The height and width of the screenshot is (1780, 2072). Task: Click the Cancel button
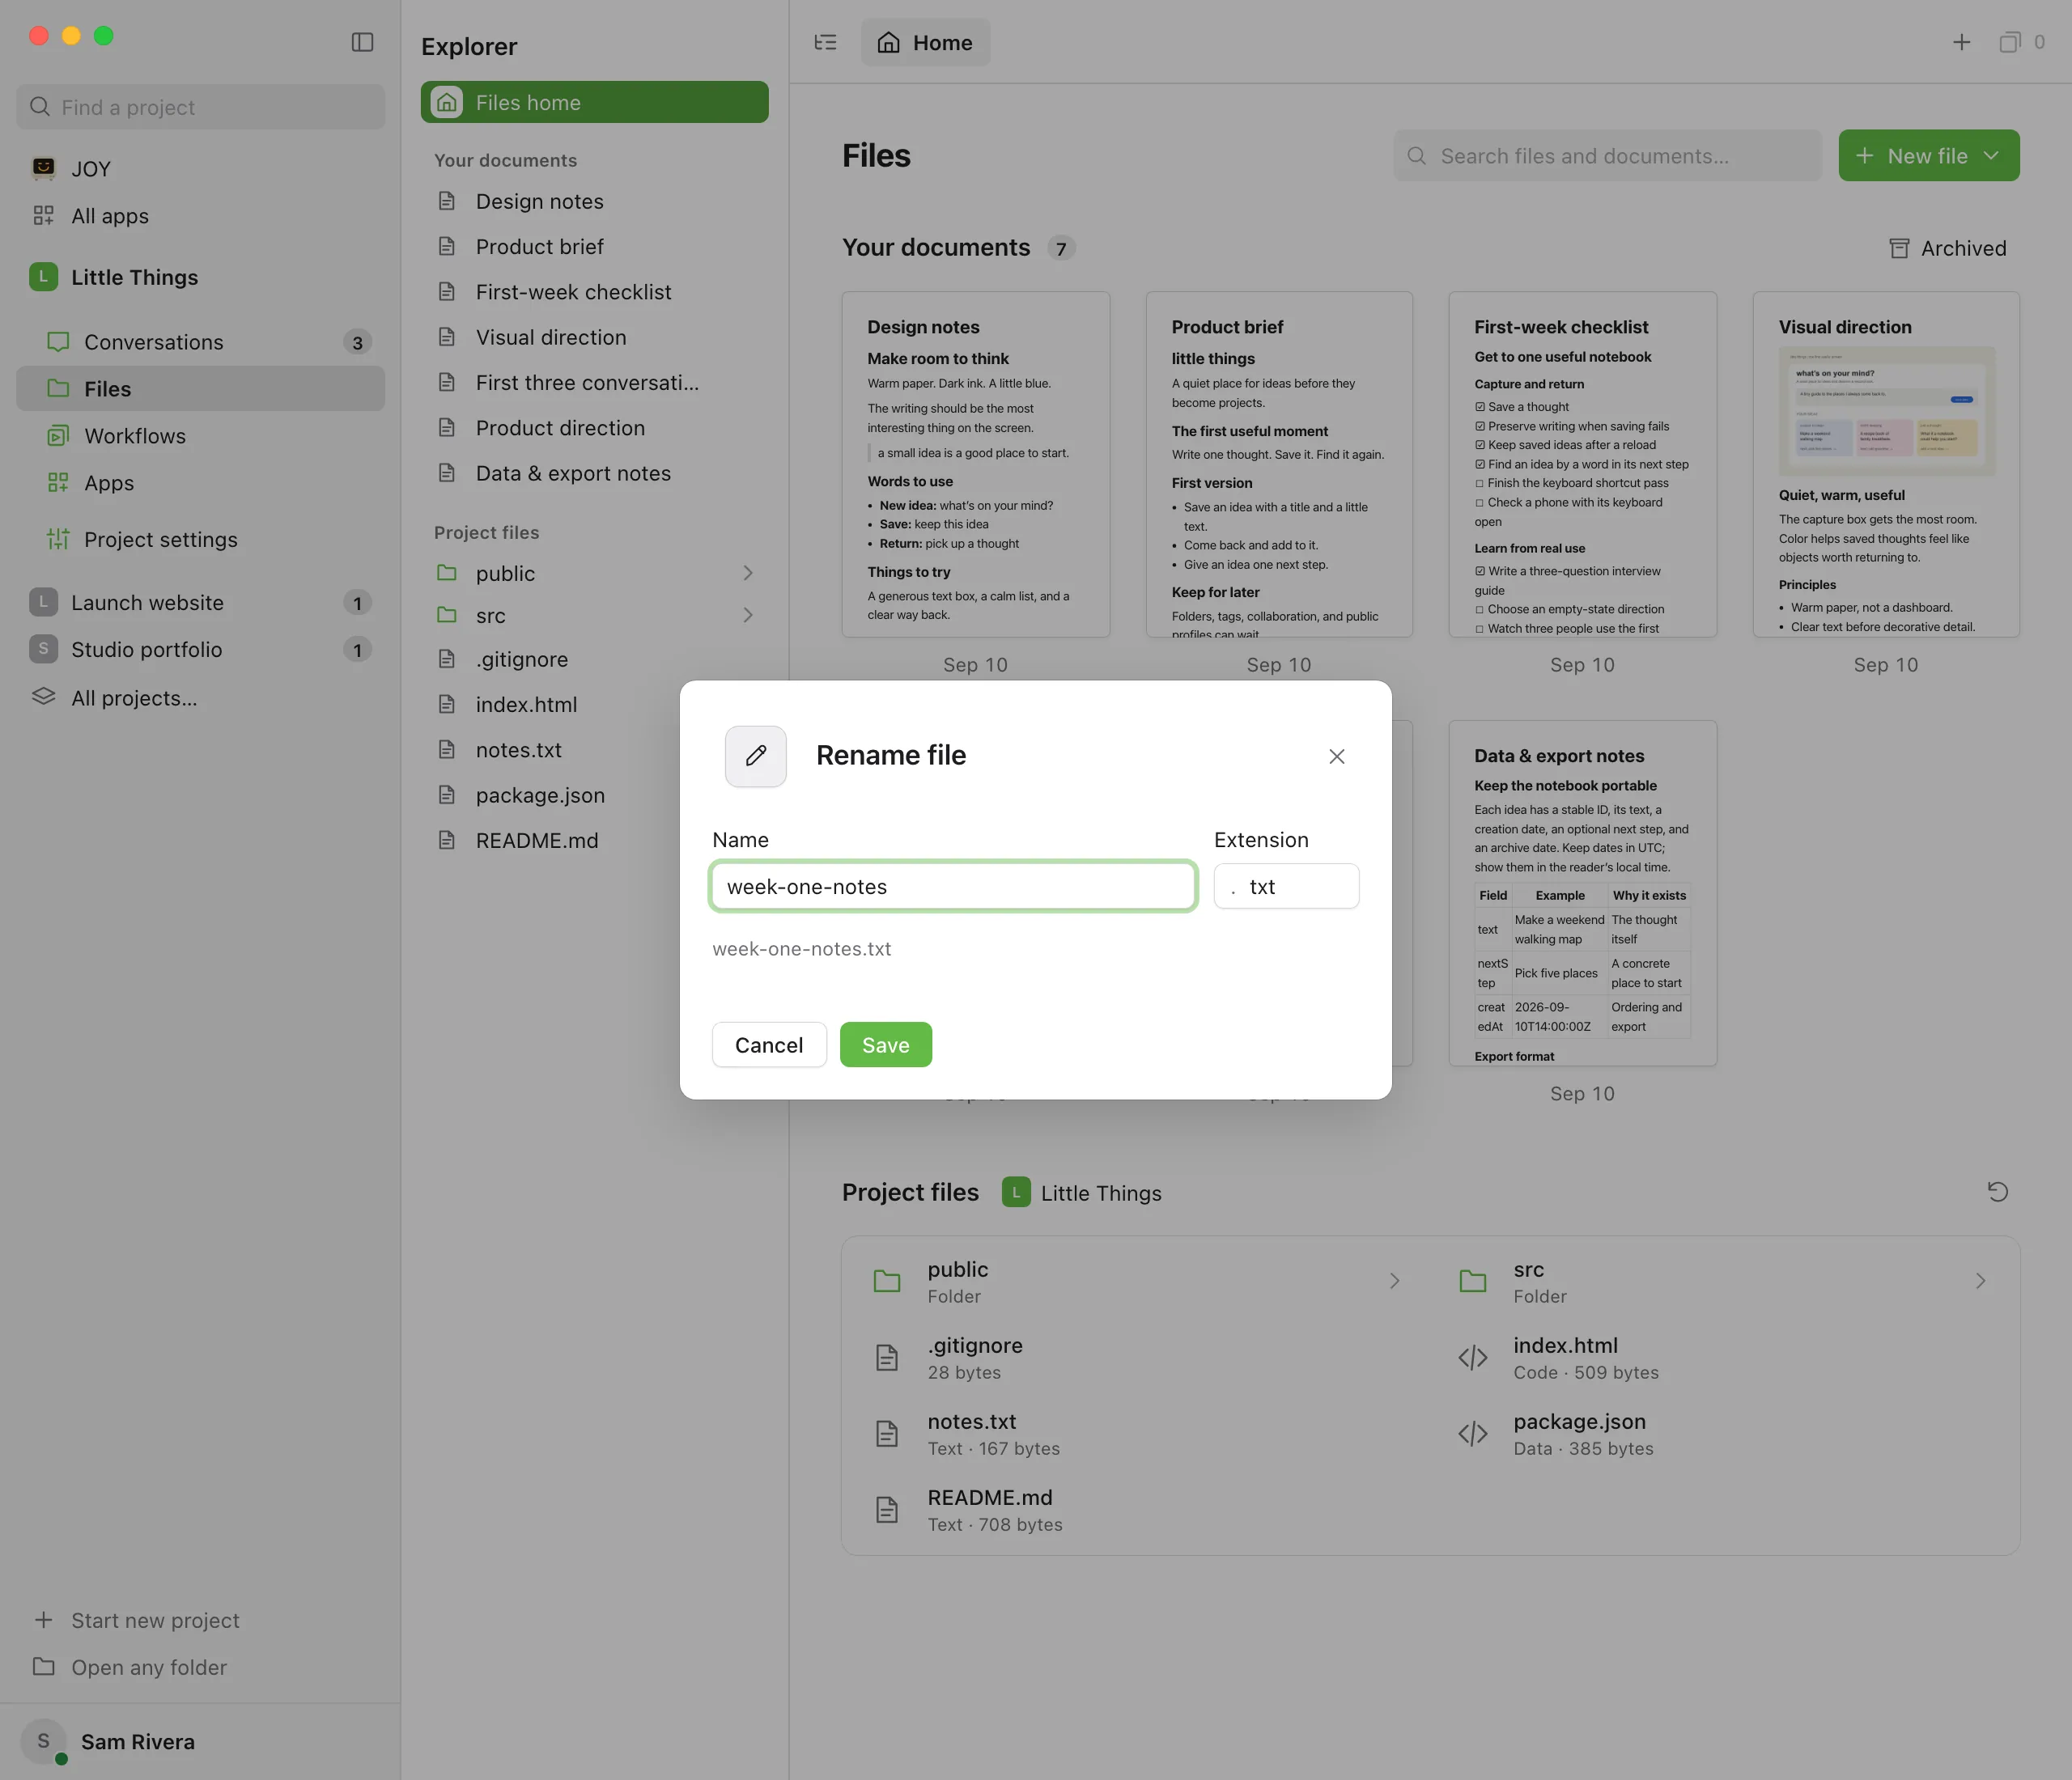click(768, 1045)
